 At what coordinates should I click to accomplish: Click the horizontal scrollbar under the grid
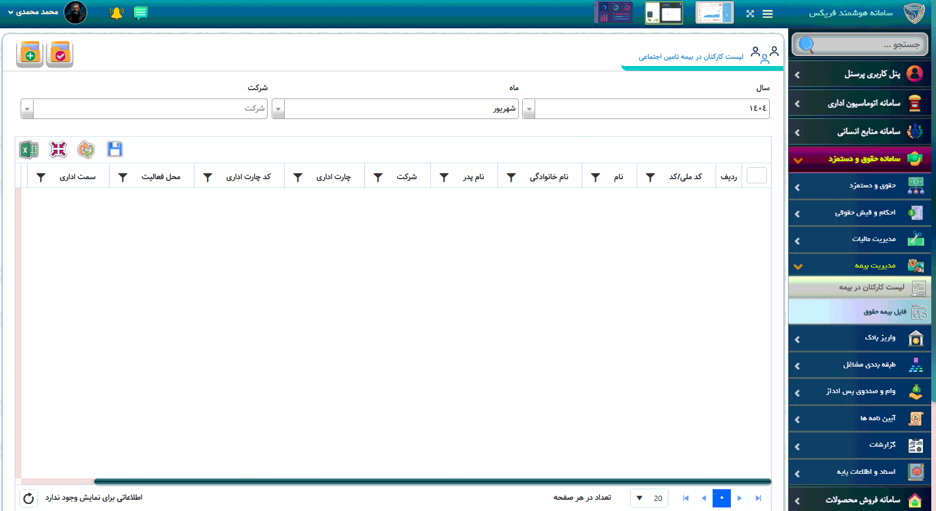(x=432, y=482)
